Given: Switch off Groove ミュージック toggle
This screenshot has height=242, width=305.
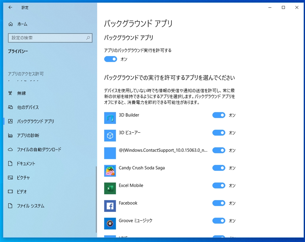Looking at the screenshot, I should (219, 221).
